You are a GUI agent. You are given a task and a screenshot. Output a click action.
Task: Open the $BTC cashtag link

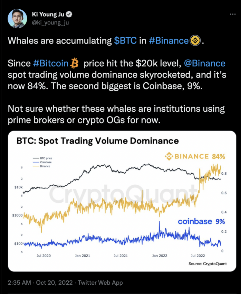(125, 40)
